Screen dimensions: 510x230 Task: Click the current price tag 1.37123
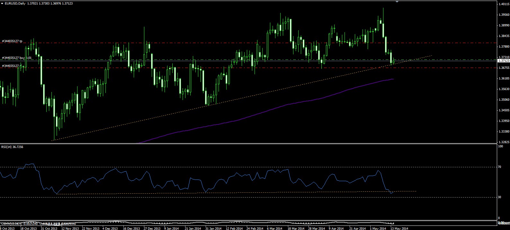coord(503,60)
